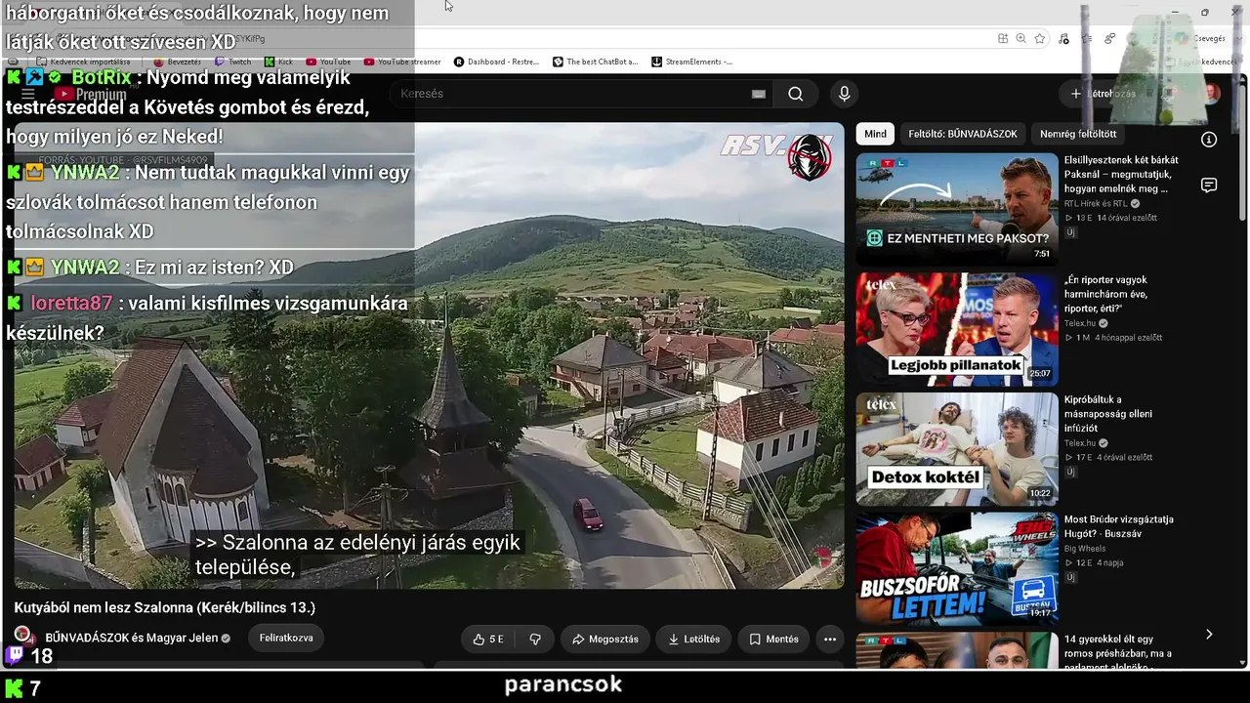
Task: Open the Feliratkozva subscription dropdown
Action: tap(286, 638)
